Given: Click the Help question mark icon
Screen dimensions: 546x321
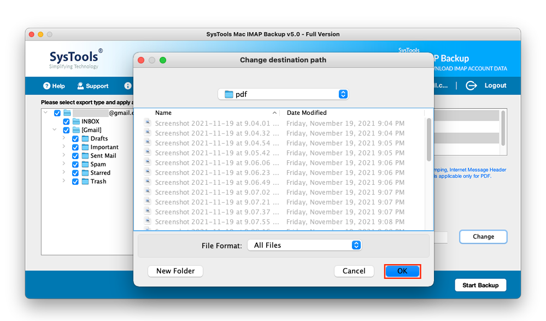Looking at the screenshot, I should coord(46,86).
